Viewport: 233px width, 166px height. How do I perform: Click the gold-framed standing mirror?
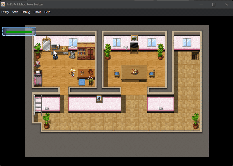click(46, 44)
